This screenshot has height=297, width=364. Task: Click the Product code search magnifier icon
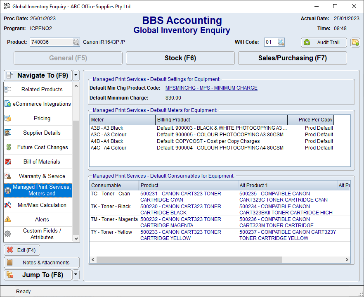(76, 42)
